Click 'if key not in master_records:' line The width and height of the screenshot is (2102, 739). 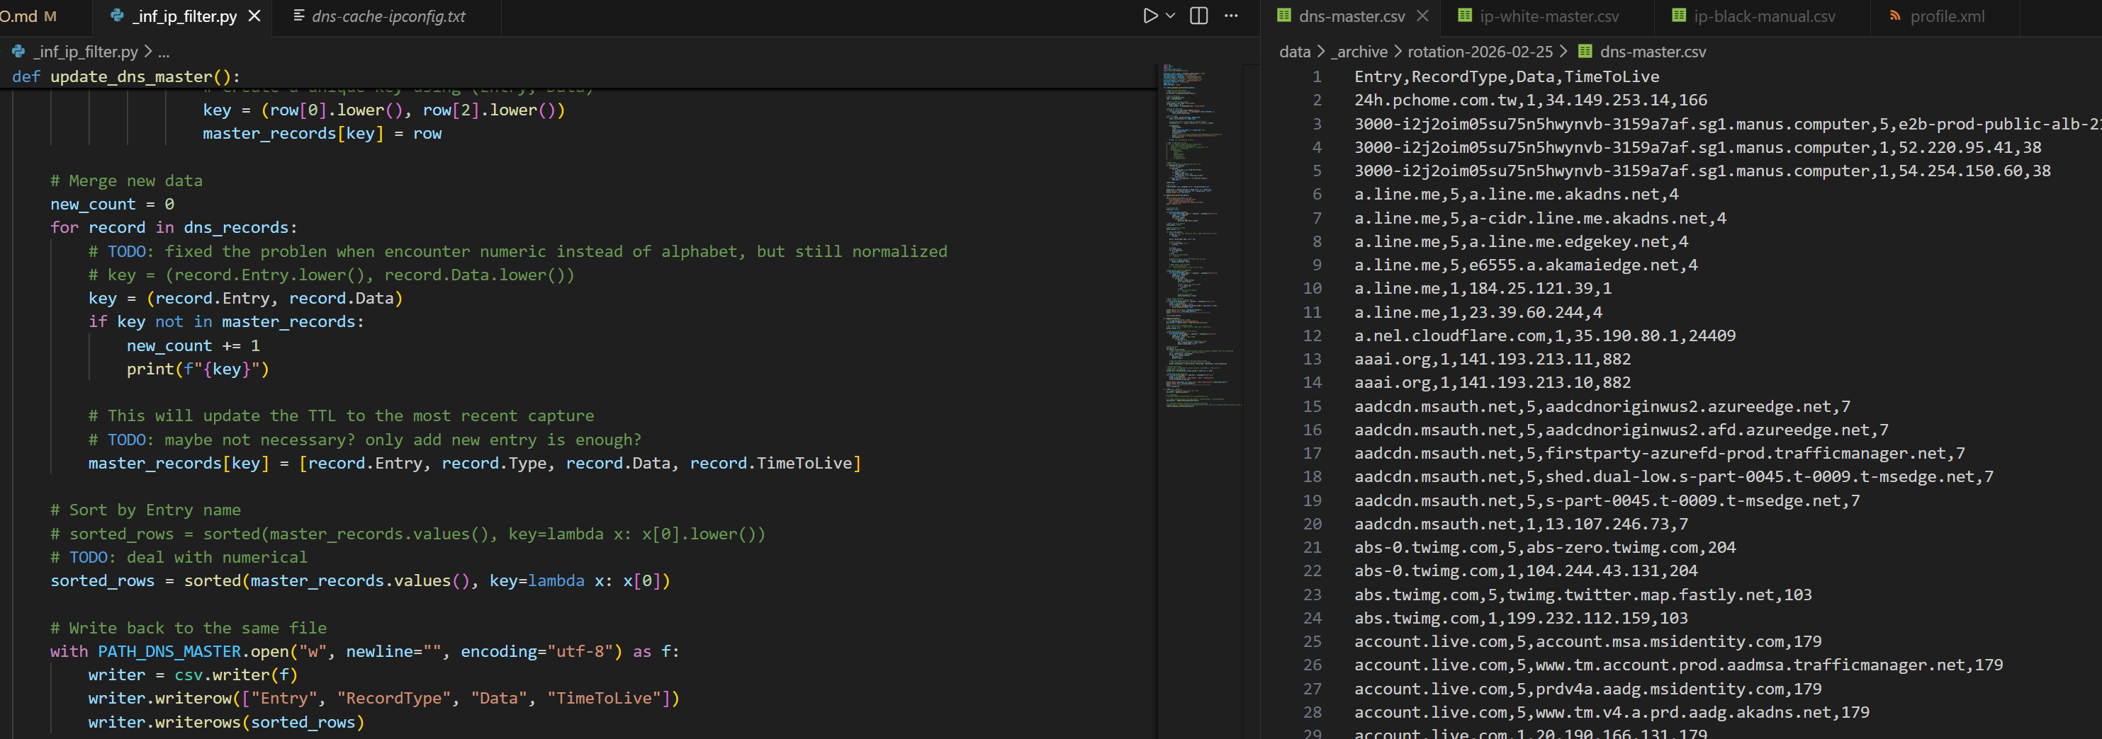point(226,322)
